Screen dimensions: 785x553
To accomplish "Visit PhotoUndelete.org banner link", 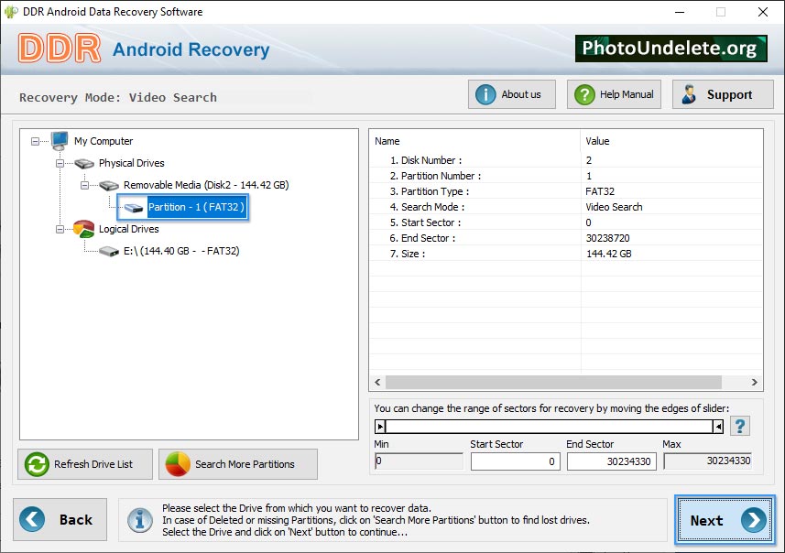I will pyautogui.click(x=671, y=49).
